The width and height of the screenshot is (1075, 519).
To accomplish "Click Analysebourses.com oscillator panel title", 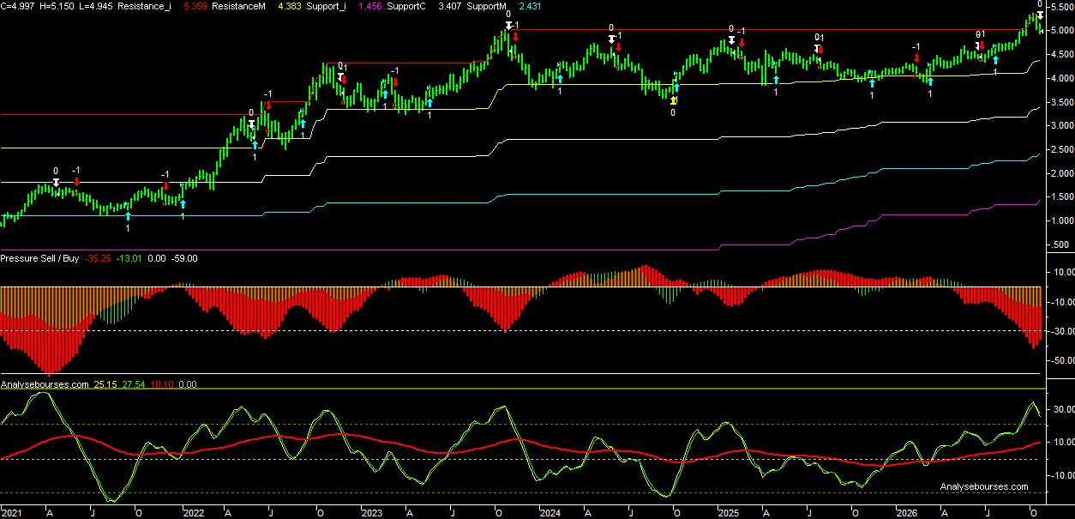I will pos(45,385).
